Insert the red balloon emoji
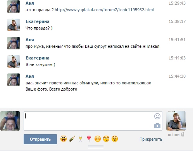Viewport: 193px width, 152px height. (89, 139)
